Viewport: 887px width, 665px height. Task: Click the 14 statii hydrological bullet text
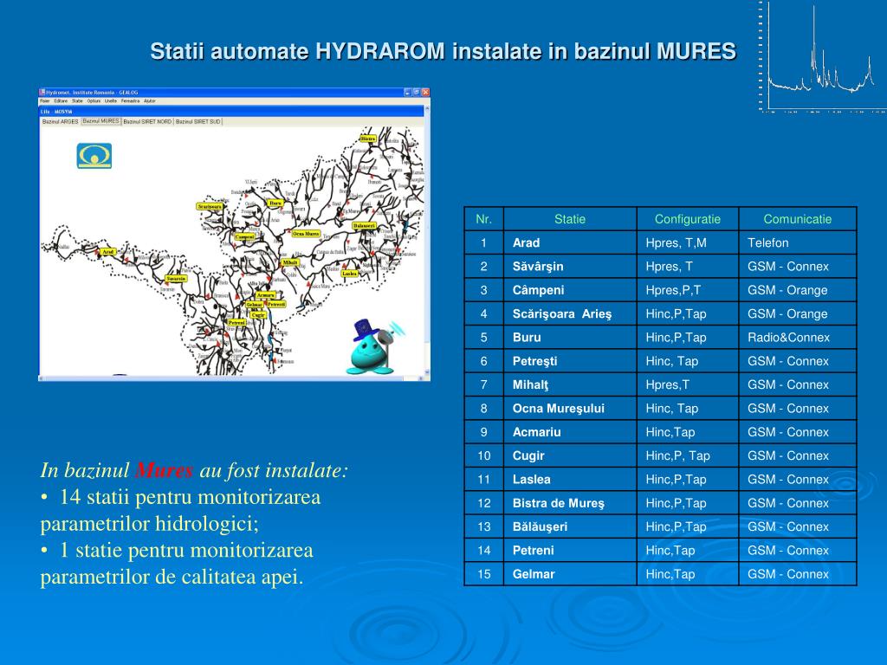tap(180, 510)
